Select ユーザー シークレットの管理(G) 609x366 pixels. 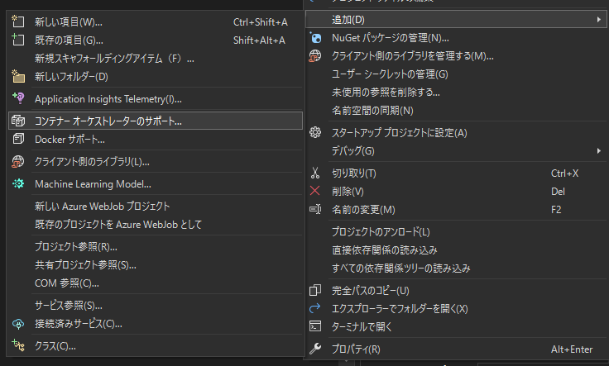[456, 74]
